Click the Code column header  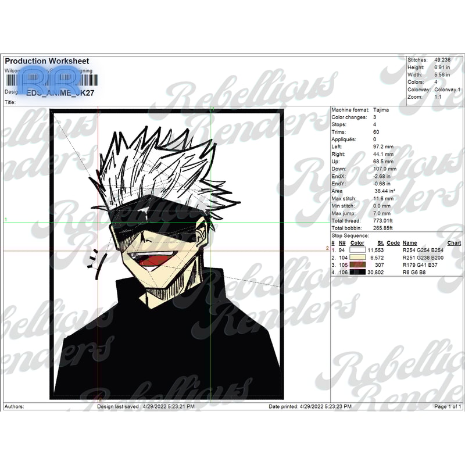click(x=396, y=242)
